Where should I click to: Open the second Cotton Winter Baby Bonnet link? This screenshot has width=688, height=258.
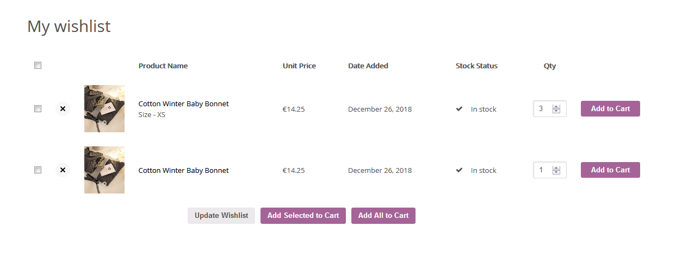[184, 170]
